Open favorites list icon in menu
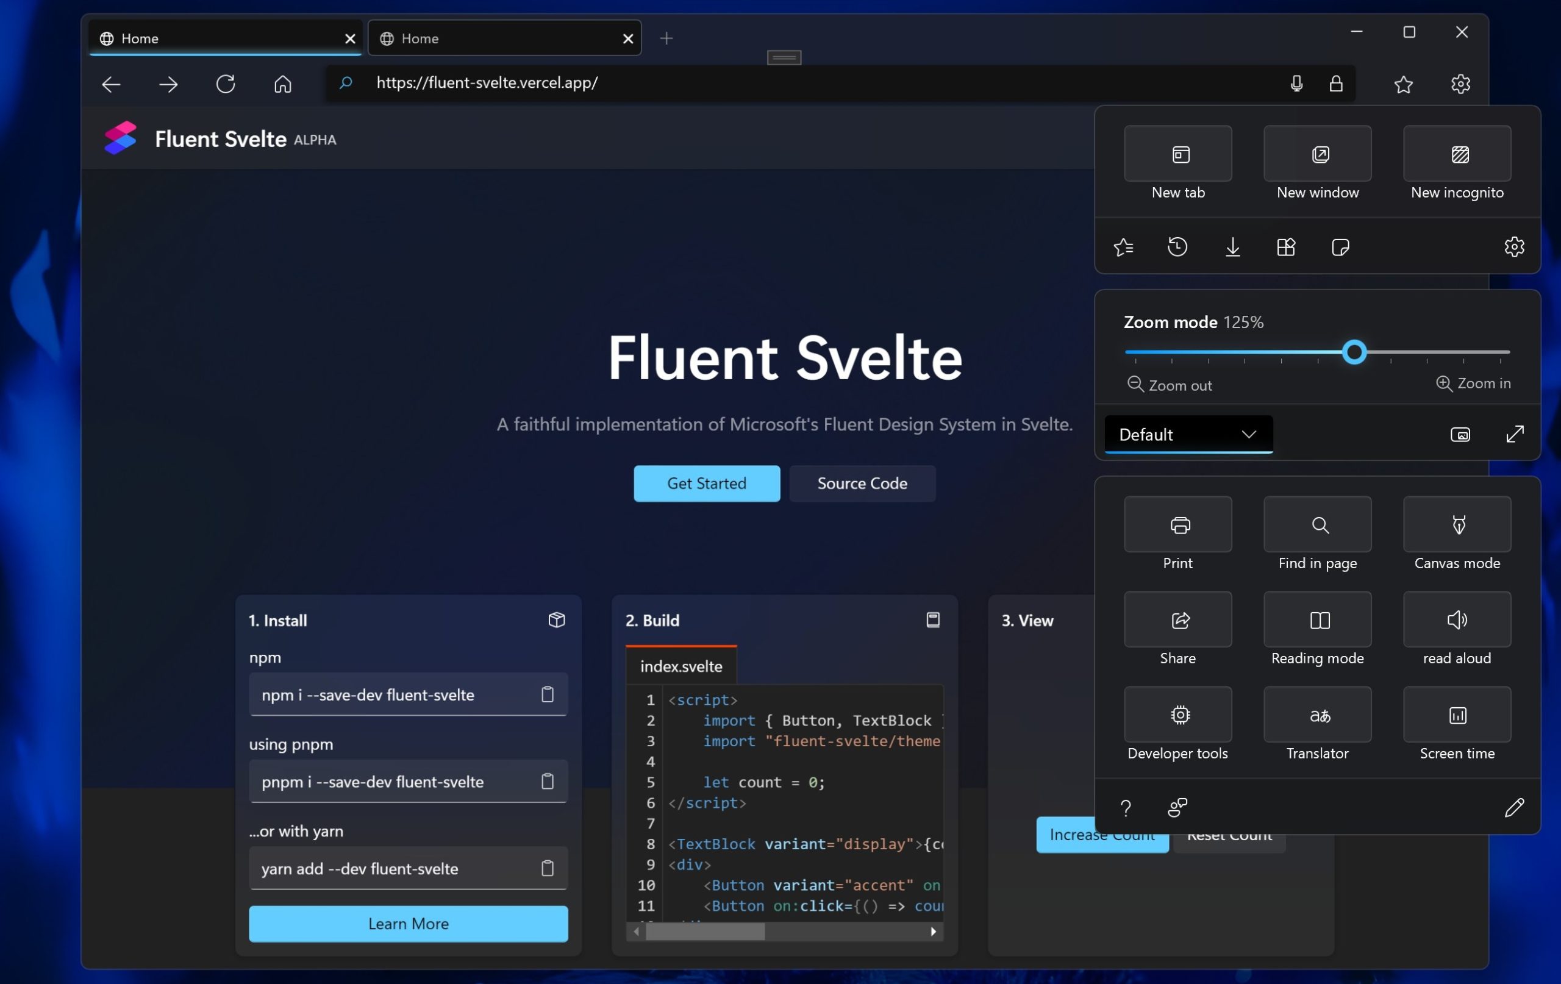This screenshot has height=984, width=1561. coord(1123,247)
